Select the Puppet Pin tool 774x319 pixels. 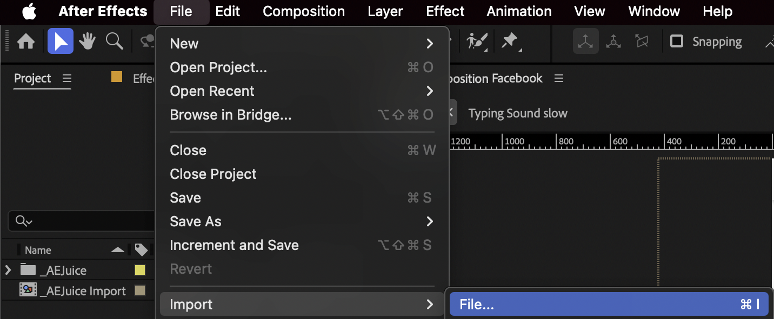click(510, 41)
